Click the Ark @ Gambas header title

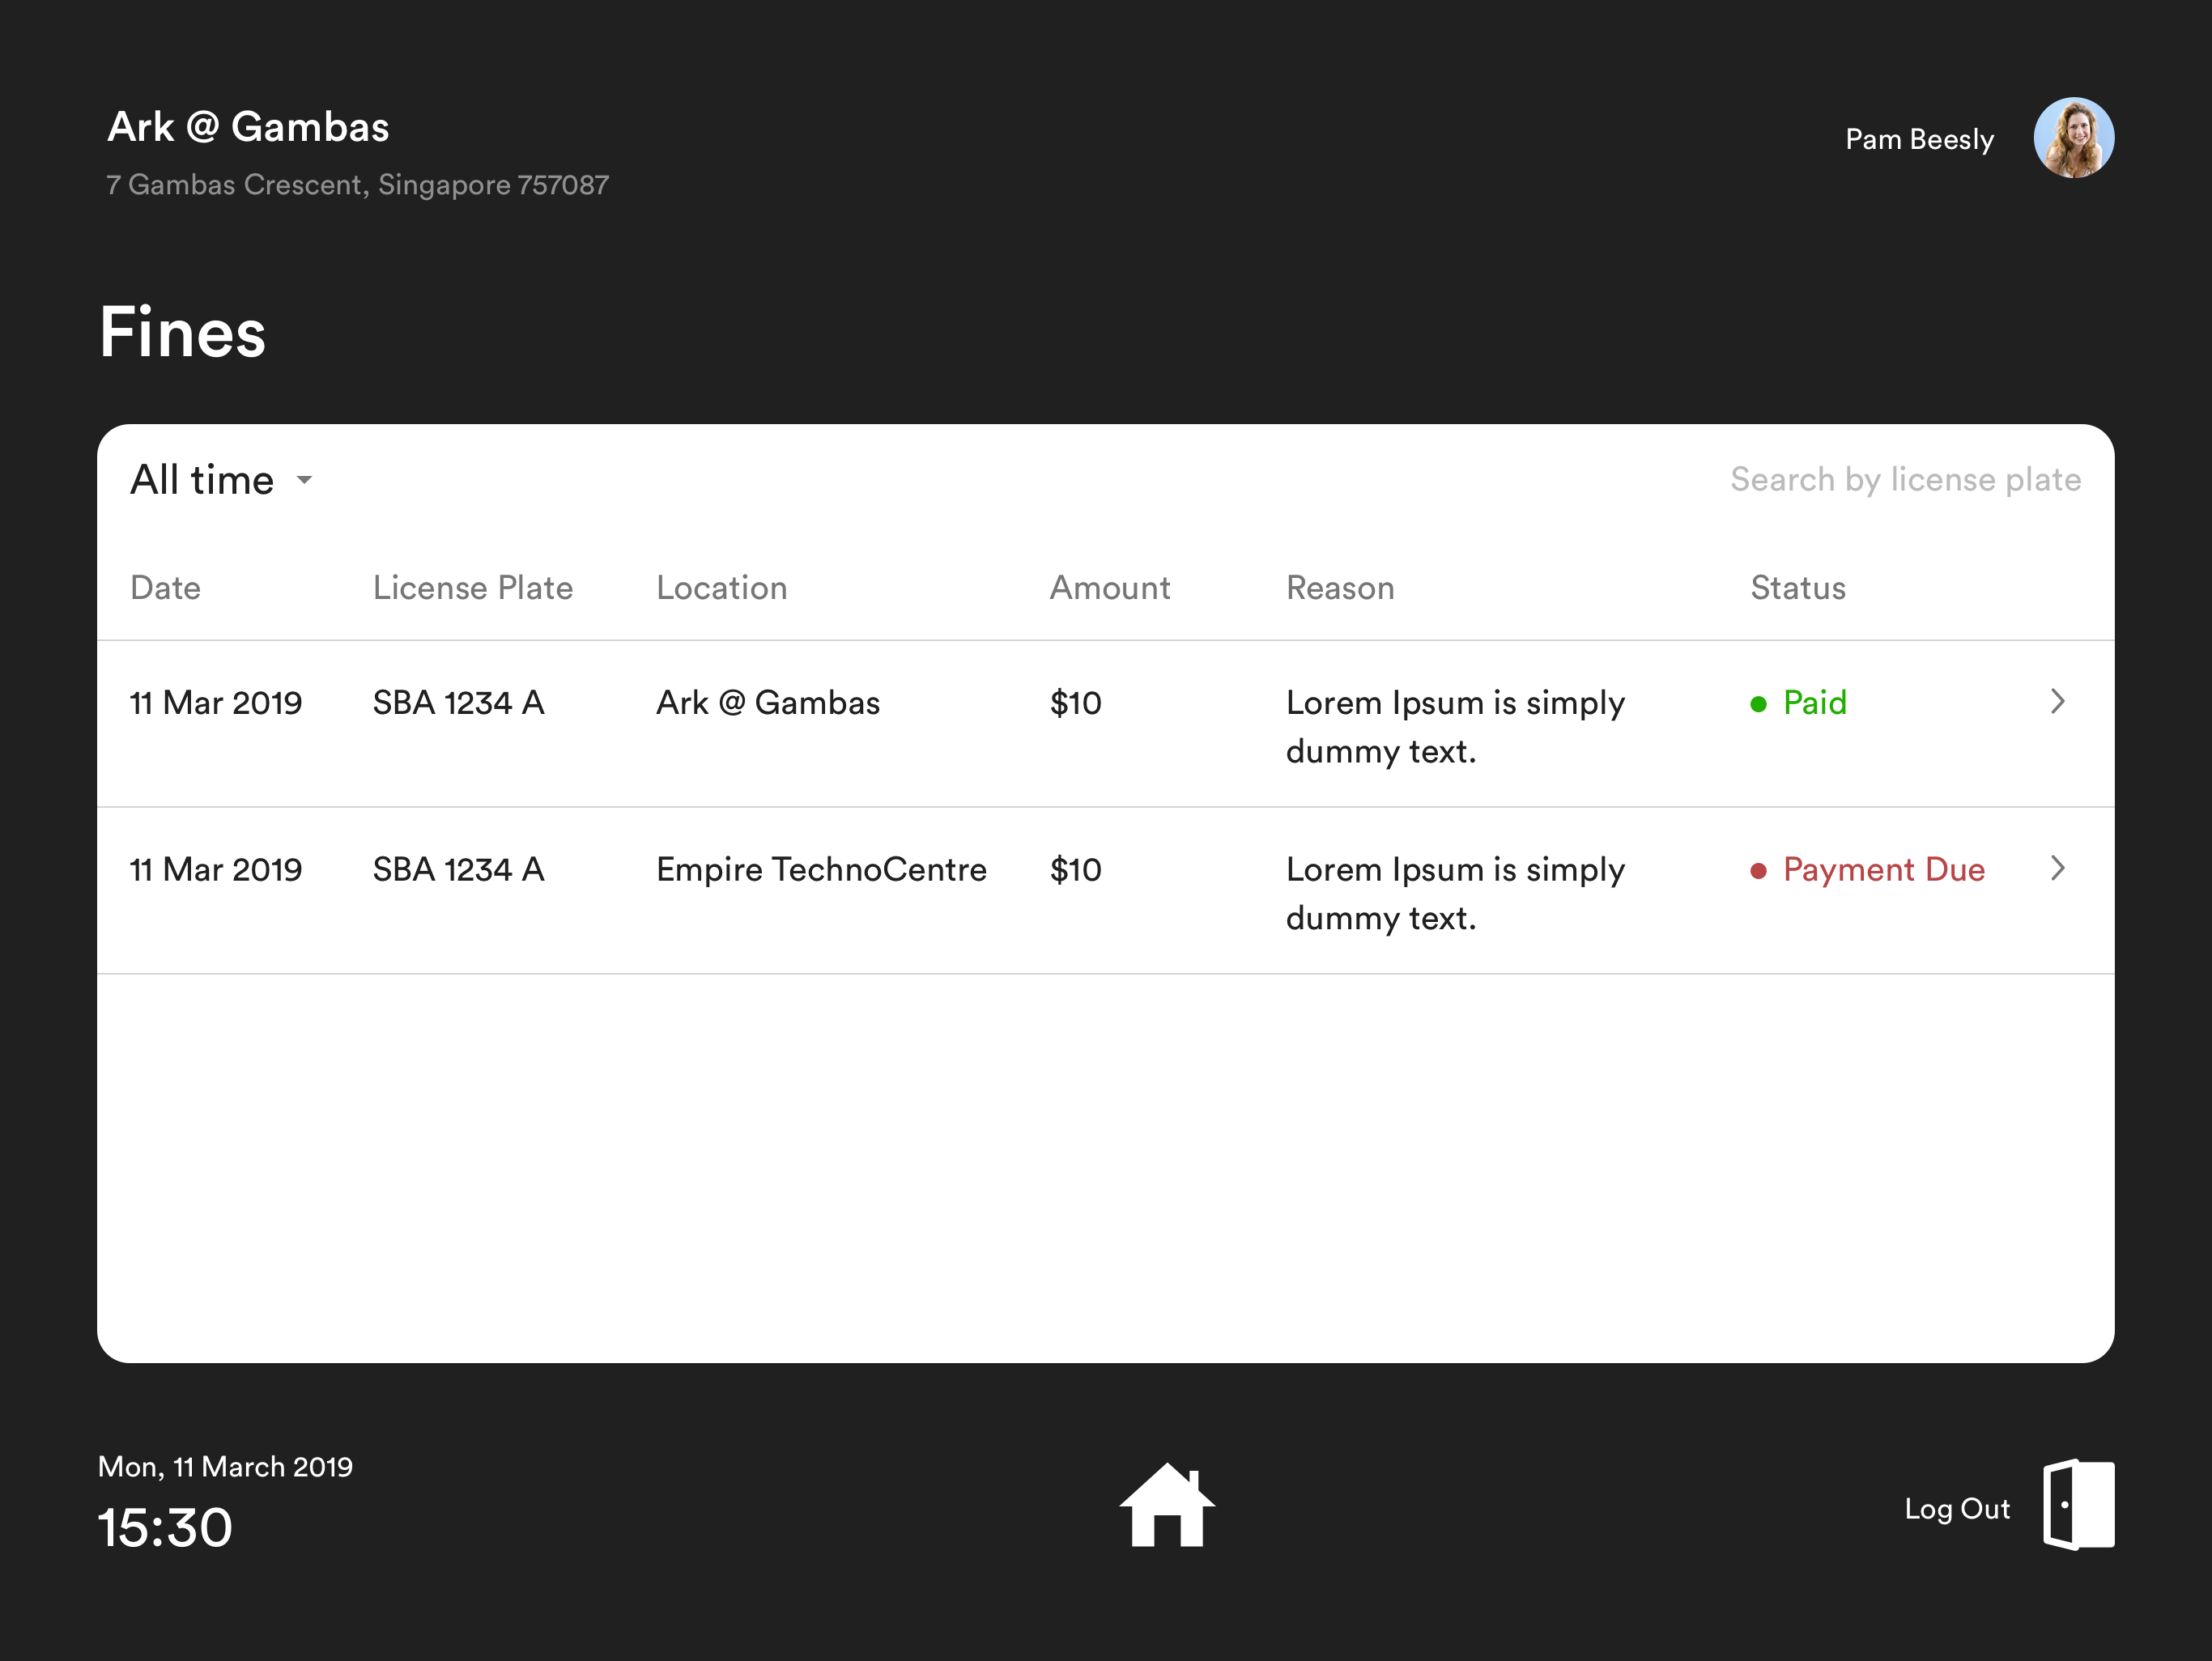tap(248, 127)
